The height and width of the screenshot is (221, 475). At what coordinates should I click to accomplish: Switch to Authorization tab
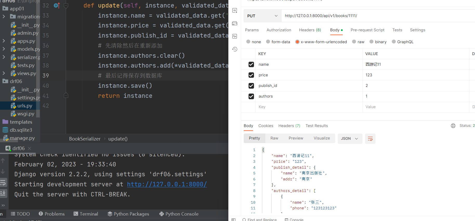(279, 30)
